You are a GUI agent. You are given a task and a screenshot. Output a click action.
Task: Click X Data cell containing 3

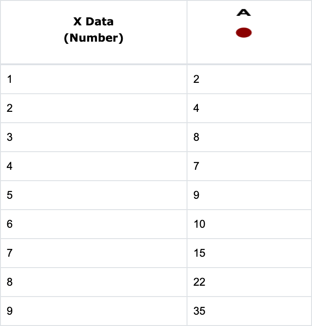pos(93,137)
